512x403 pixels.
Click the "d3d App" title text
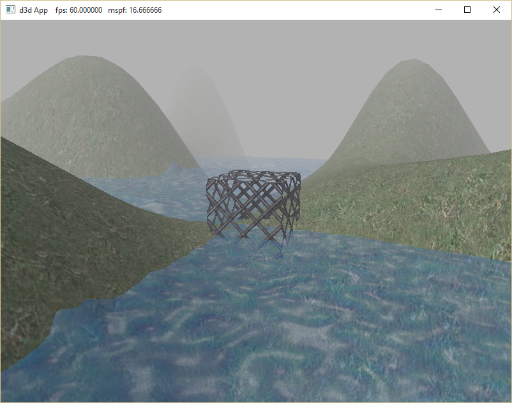click(33, 10)
